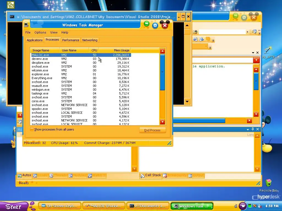Switch to the Performance tab
This screenshot has width=282, height=211.
tap(71, 40)
